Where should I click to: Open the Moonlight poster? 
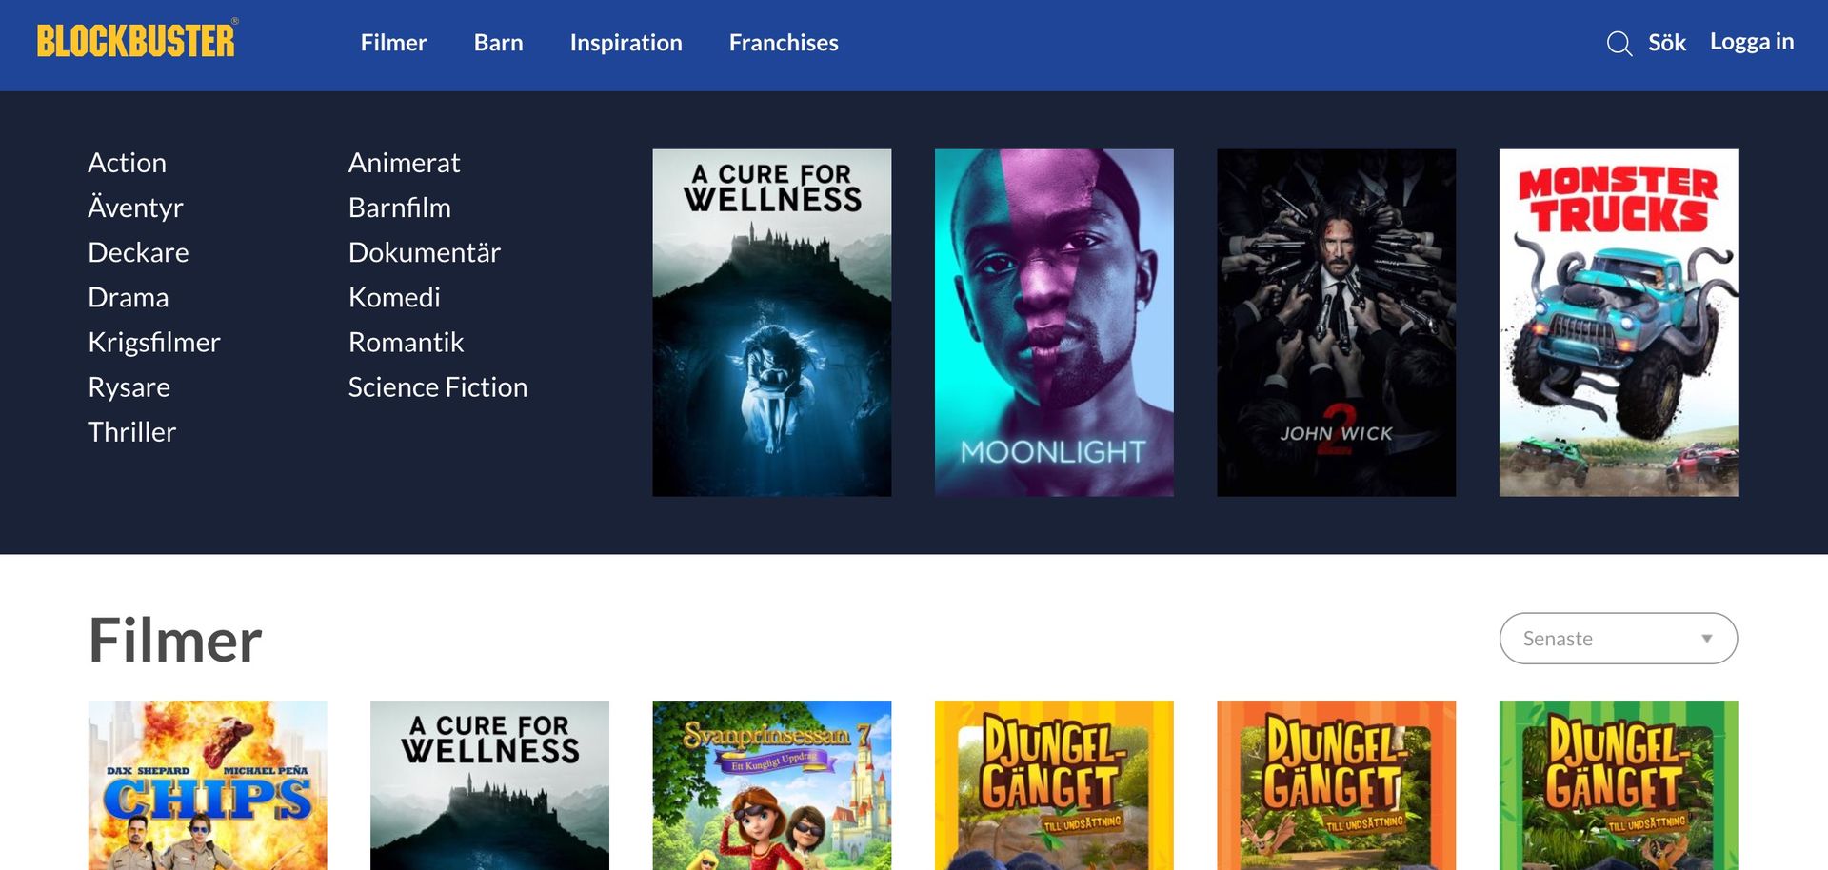(x=1054, y=323)
